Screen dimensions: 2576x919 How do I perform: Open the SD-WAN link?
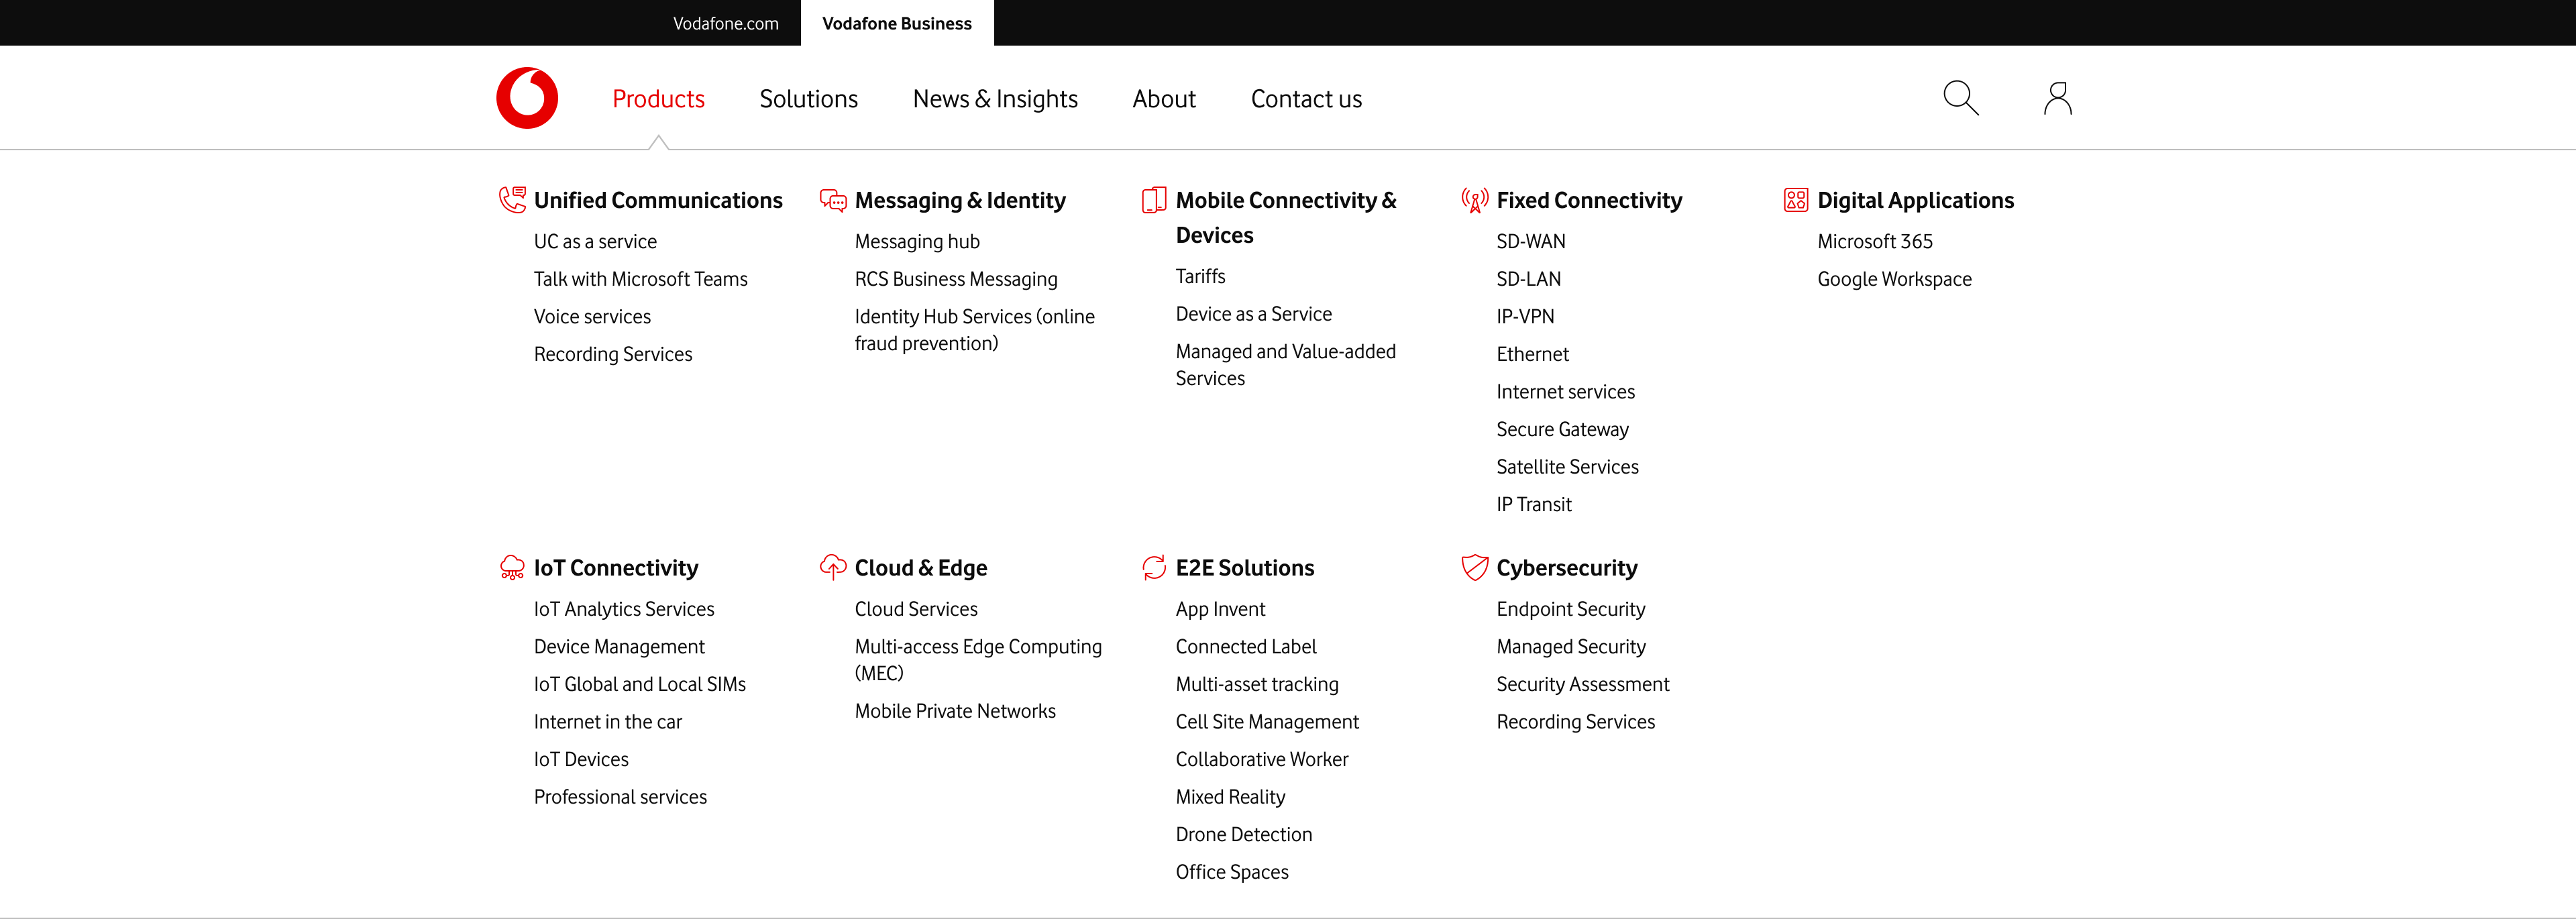click(x=1530, y=241)
